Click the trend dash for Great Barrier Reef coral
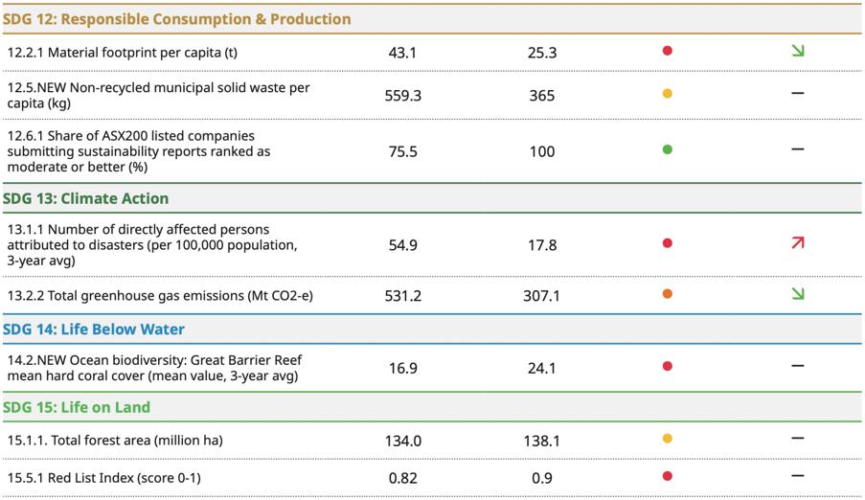This screenshot has width=865, height=500. tap(797, 366)
